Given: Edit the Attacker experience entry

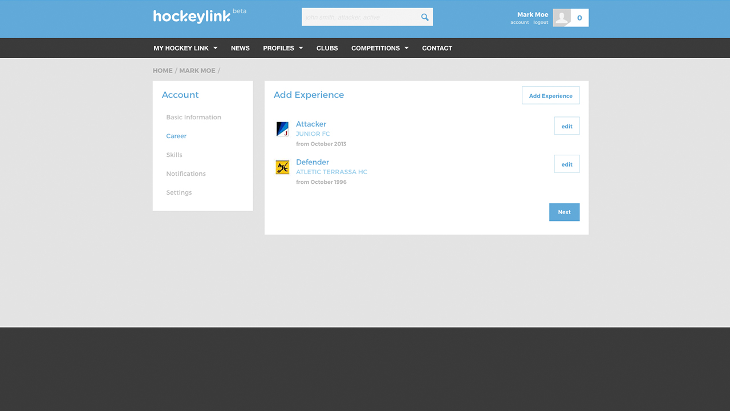Looking at the screenshot, I should 567,126.
